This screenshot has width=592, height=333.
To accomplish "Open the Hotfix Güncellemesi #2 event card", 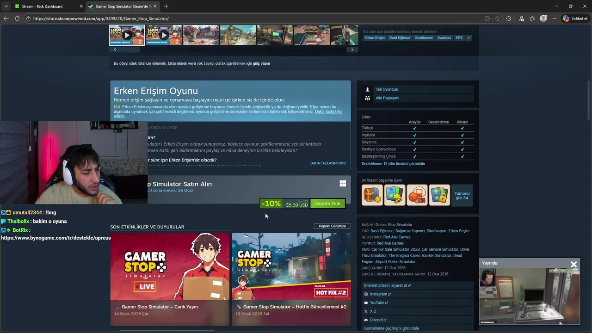I will (x=291, y=279).
